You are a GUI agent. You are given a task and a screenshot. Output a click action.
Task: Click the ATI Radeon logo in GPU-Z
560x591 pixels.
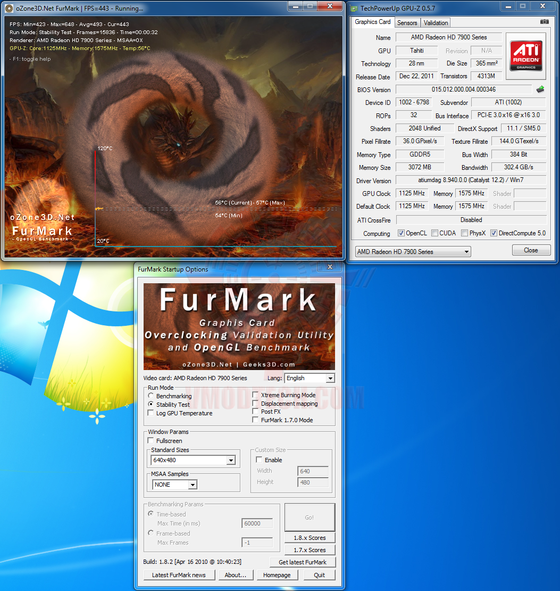(x=526, y=56)
